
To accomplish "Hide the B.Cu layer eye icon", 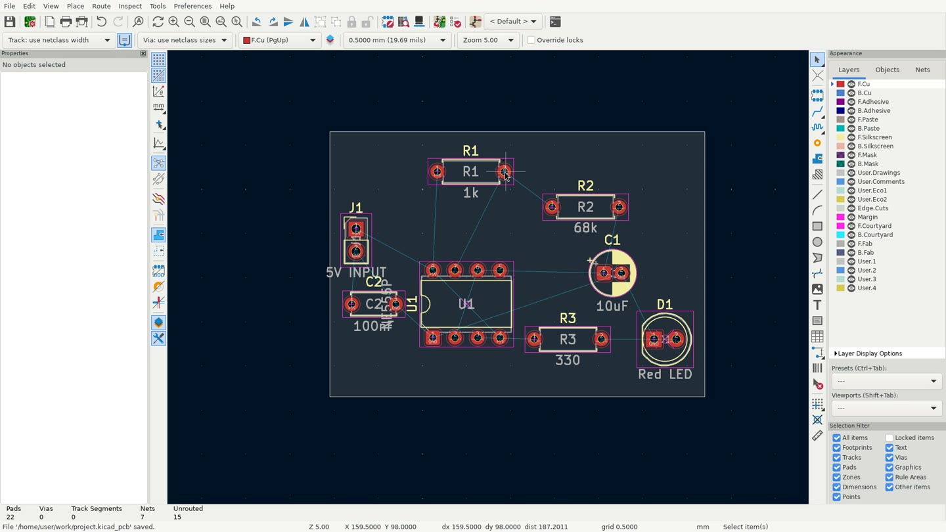I will (851, 93).
